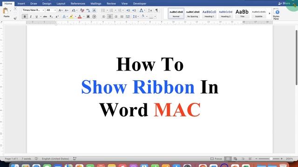Open the multilevel list dropdown arrow
The width and height of the screenshot is (298, 167).
point(123,10)
